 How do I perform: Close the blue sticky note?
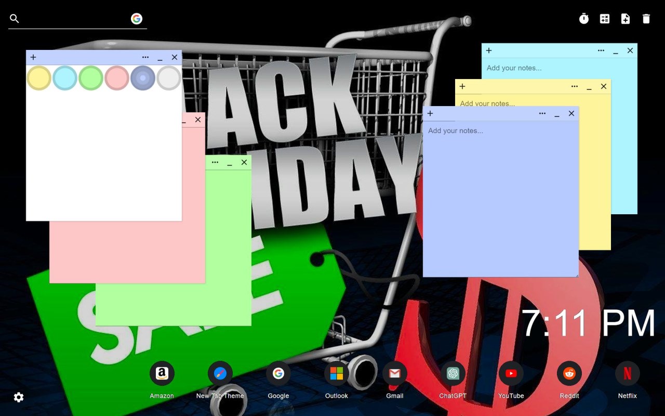[x=571, y=113]
